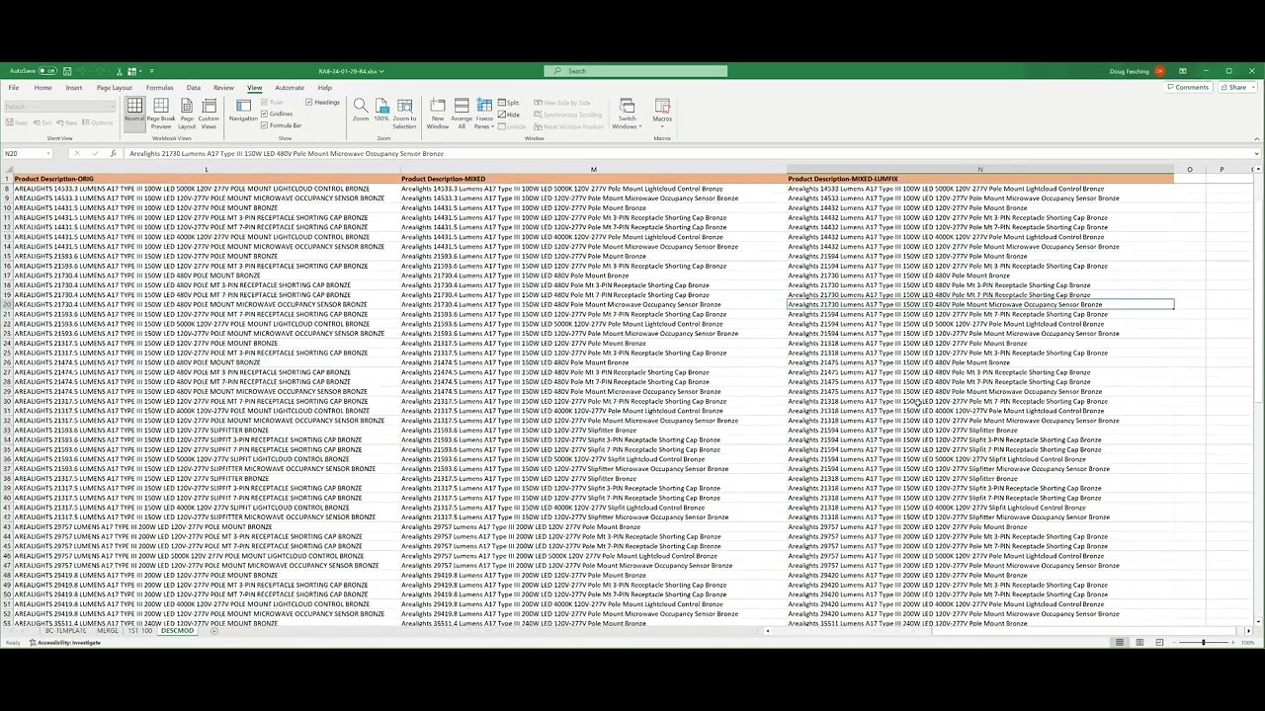The image size is (1265, 711).
Task: Adjust the status bar zoom slider
Action: coord(1204,643)
